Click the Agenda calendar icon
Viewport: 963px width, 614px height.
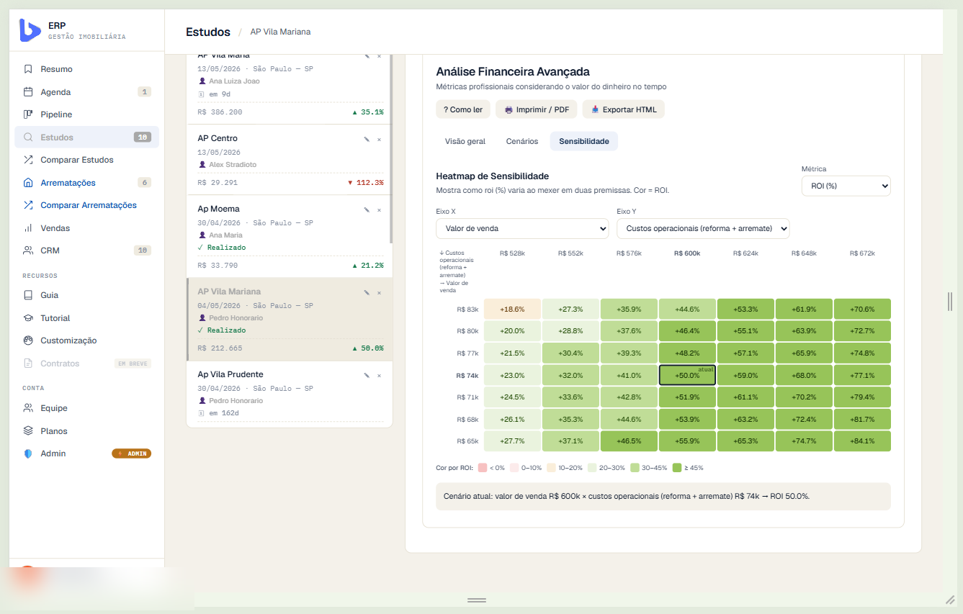pos(28,92)
